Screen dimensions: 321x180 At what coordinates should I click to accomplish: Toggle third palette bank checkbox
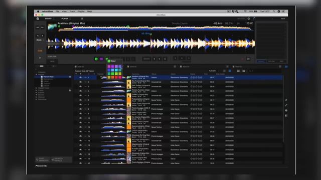click(181, 66)
